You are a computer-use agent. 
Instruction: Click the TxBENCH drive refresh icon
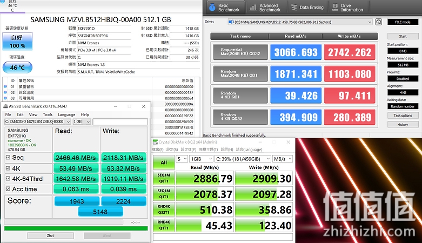pyautogui.click(x=378, y=22)
